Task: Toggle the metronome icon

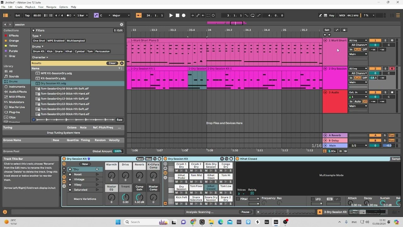Action: click(x=70, y=15)
